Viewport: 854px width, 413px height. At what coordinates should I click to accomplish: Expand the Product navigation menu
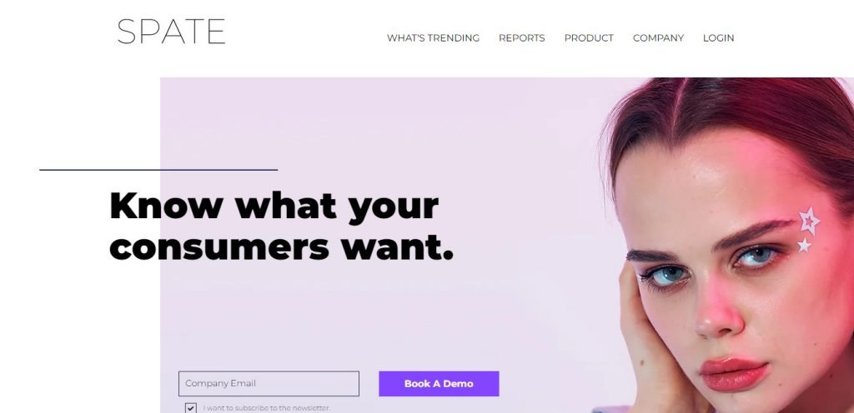[x=589, y=38]
